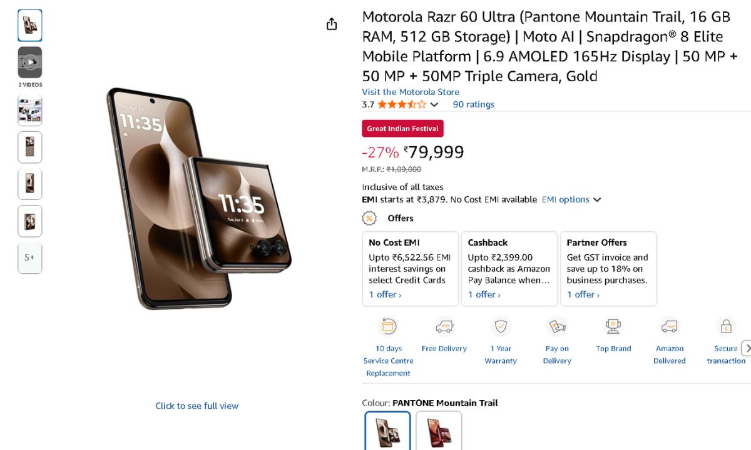Viewport: 751px width, 450px height.
Task: Visit the Motorola Store link
Action: pos(411,92)
